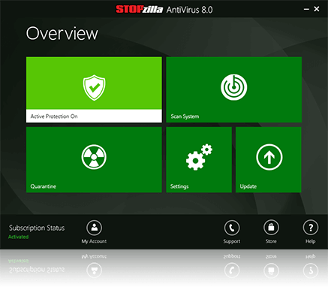This screenshot has height=287, width=328.
Task: Click the Activated subscription status text
Action: pos(19,237)
